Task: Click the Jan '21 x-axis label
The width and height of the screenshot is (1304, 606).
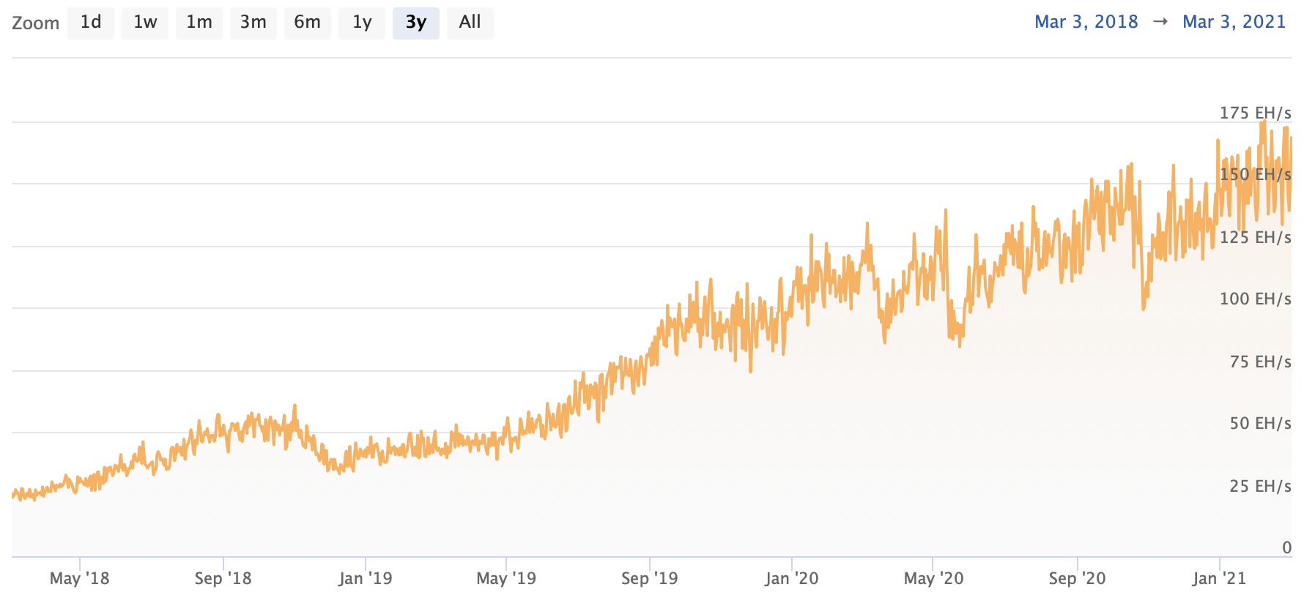Action: (x=1219, y=578)
